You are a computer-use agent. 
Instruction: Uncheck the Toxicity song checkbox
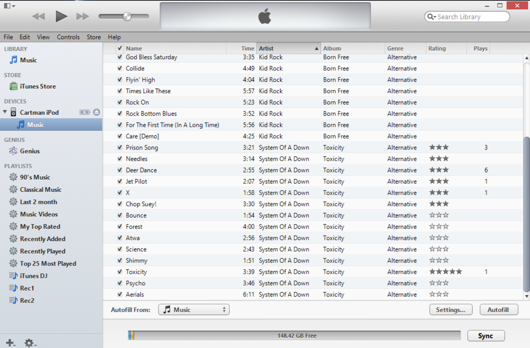pos(120,272)
